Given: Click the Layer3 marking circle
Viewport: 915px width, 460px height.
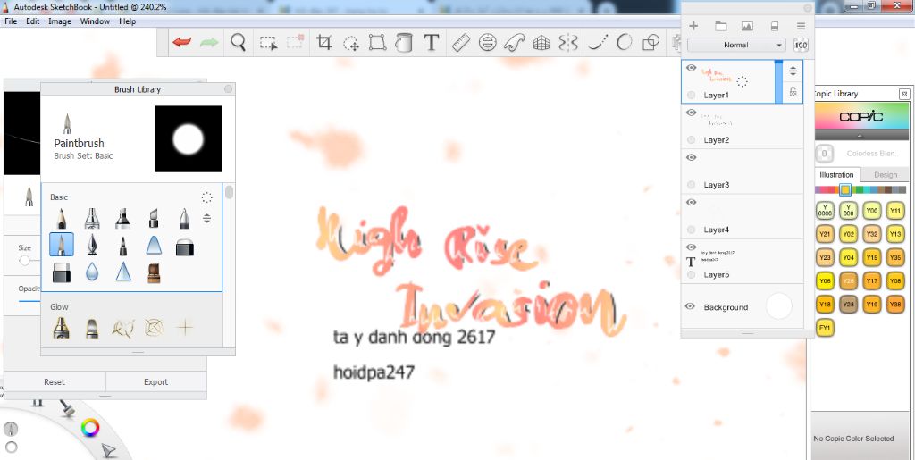Looking at the screenshot, I should tap(691, 185).
